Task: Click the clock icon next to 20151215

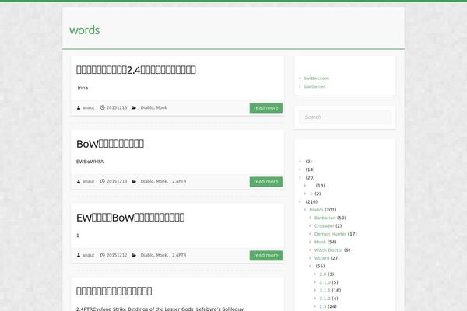Action: pos(103,107)
